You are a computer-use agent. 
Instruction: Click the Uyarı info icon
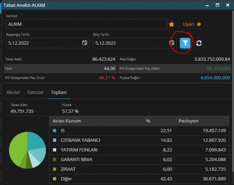199,24
